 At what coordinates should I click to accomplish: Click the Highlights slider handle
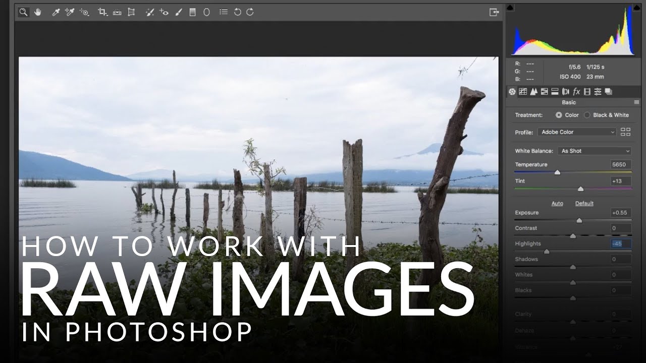[546, 252]
